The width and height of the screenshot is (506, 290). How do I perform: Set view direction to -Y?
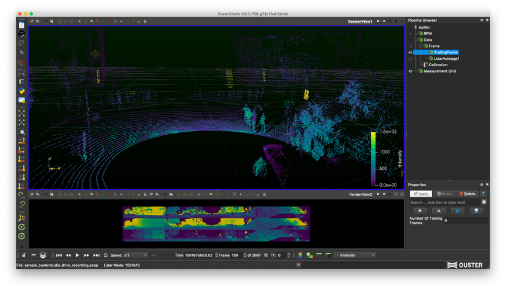[x=22, y=168]
